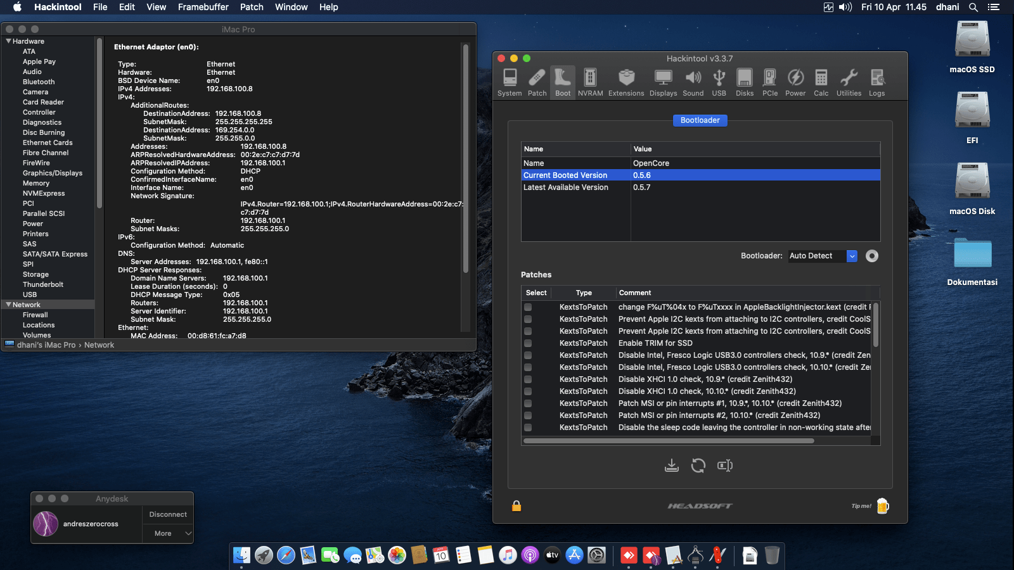Check the Disable XHCI 1.0 check 10.10.* patch

[528, 391]
